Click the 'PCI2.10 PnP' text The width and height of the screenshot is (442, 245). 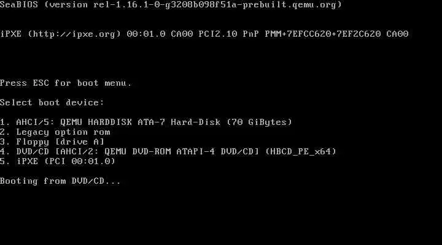pyautogui.click(x=229, y=34)
